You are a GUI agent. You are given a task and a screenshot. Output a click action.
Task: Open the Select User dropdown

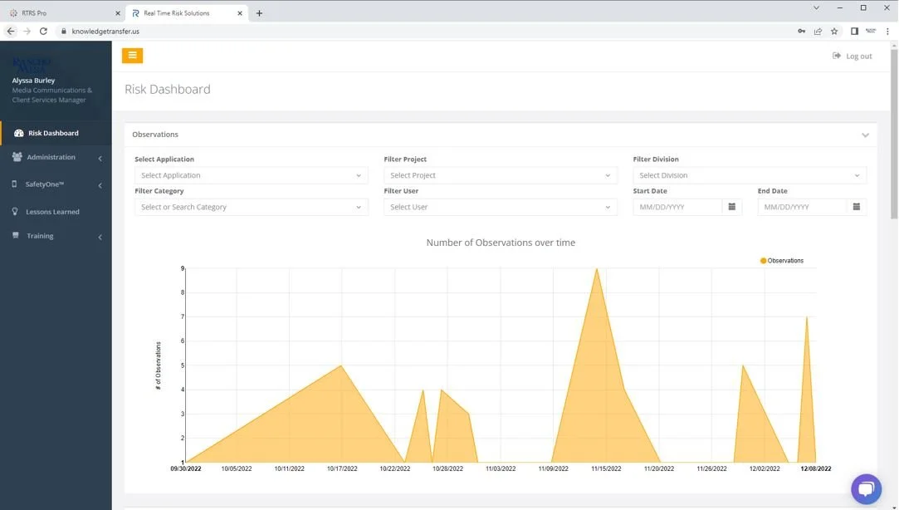(501, 207)
